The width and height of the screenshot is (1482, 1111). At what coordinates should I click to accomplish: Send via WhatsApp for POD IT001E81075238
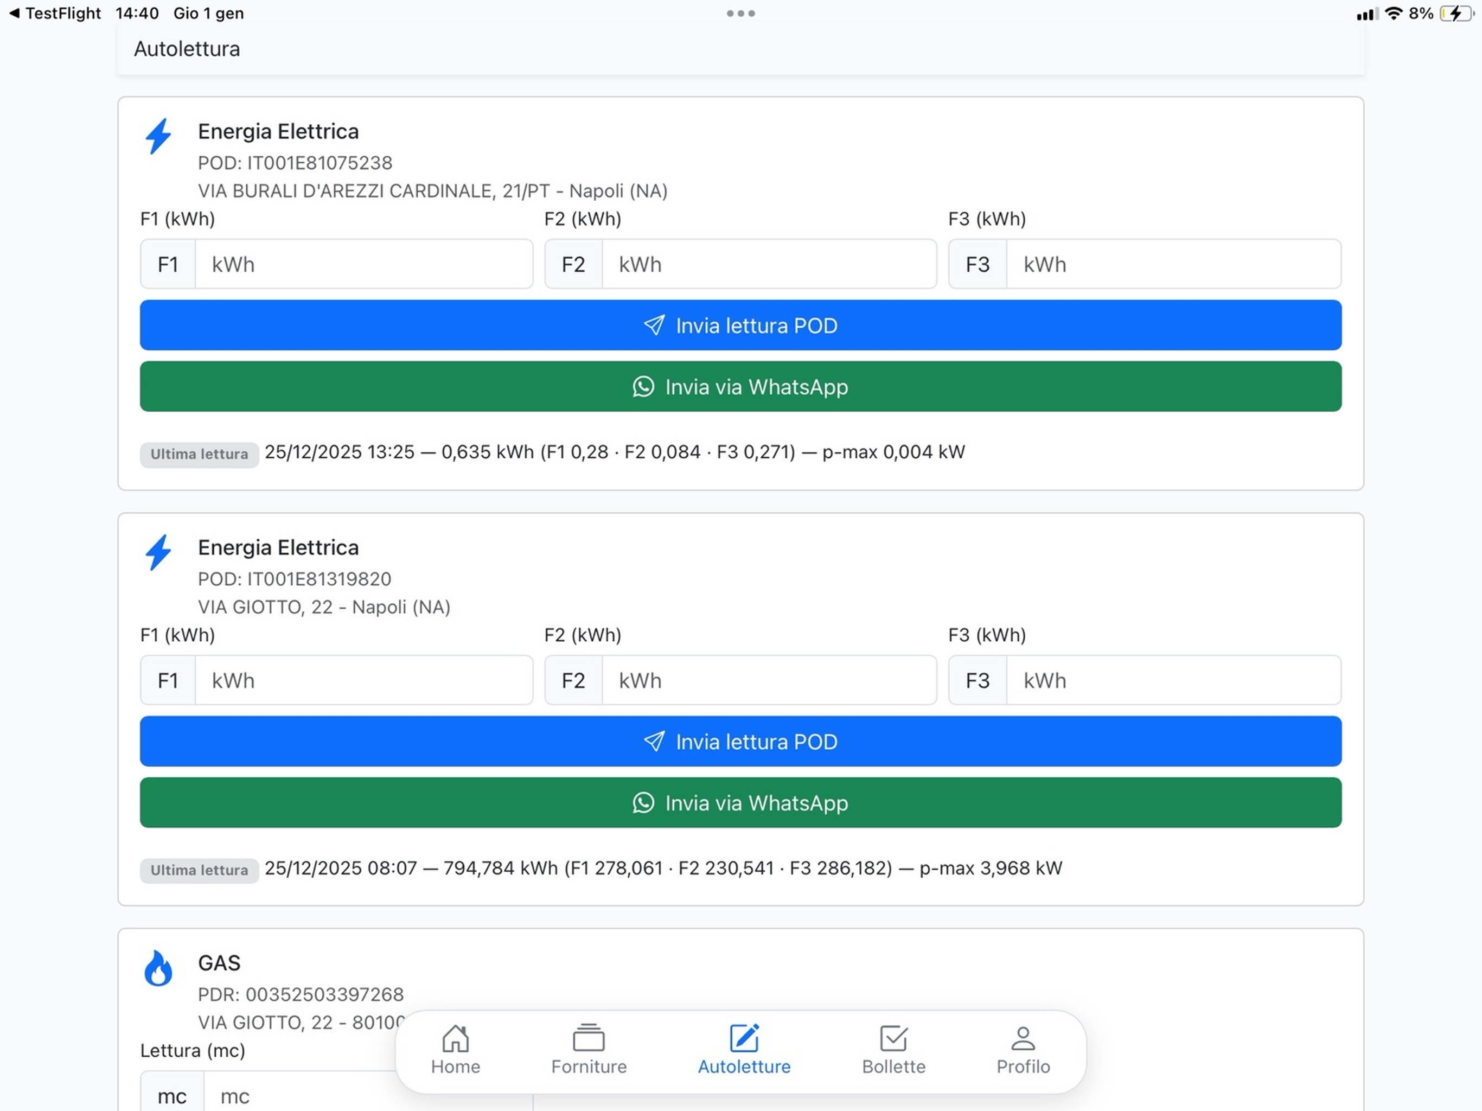741,387
